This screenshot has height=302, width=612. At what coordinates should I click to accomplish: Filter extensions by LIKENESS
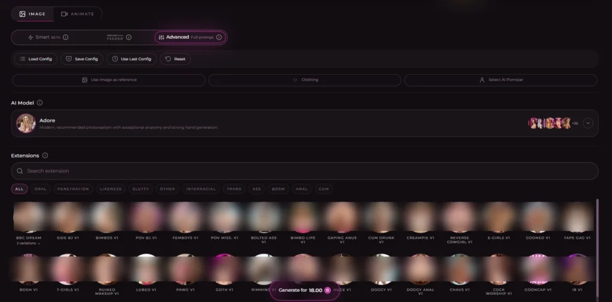tap(111, 189)
